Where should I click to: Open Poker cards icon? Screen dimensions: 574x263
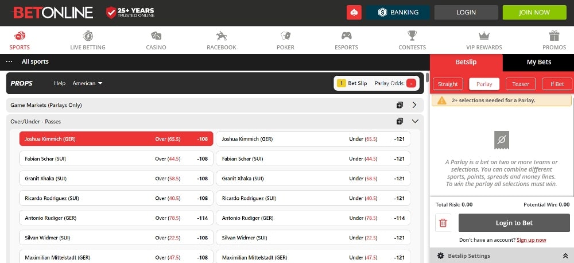tap(285, 36)
